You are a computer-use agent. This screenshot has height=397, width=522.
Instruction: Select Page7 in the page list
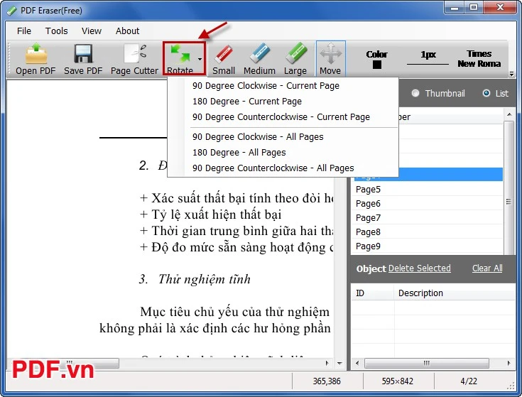[x=428, y=218]
